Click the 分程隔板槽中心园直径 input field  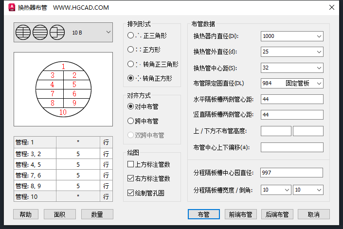click(x=292, y=173)
